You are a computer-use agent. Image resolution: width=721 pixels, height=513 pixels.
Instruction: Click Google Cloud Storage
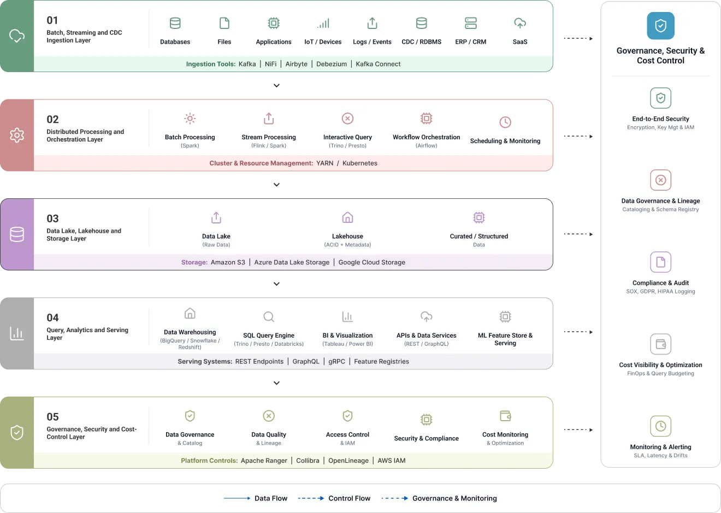pyautogui.click(x=372, y=262)
